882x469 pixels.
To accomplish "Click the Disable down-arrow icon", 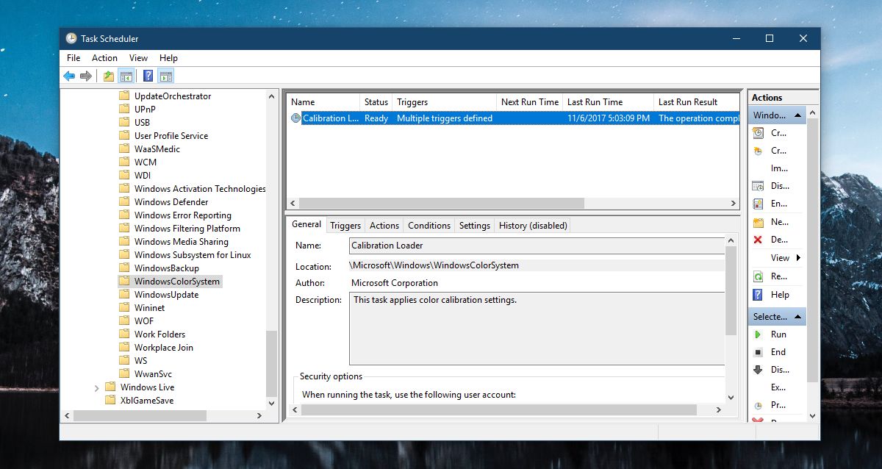I will point(758,370).
